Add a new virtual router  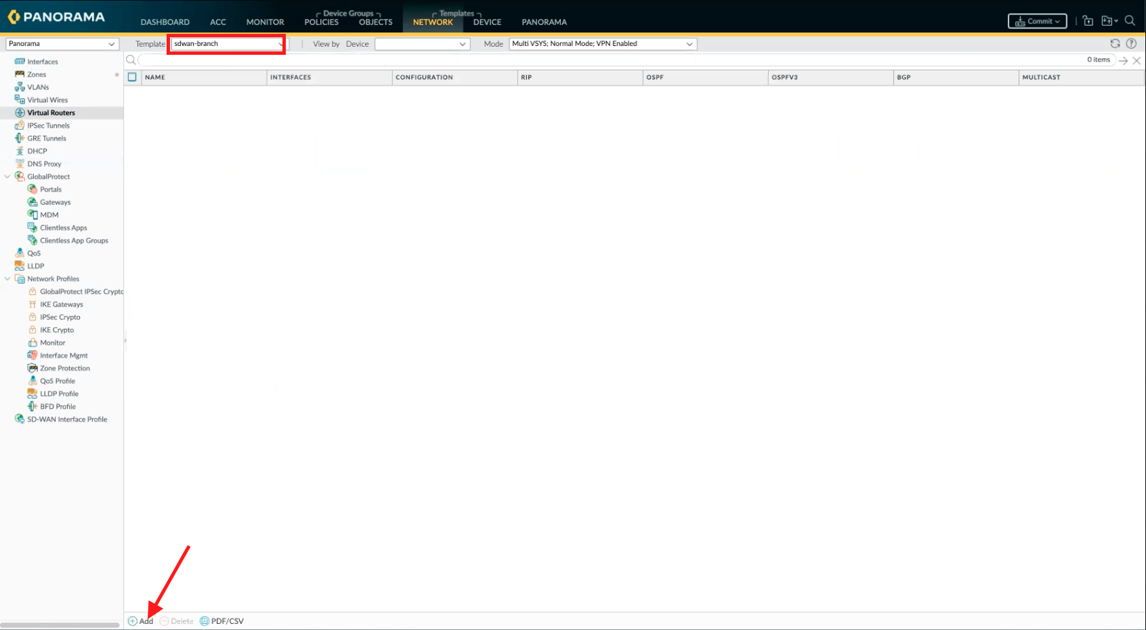click(x=141, y=621)
